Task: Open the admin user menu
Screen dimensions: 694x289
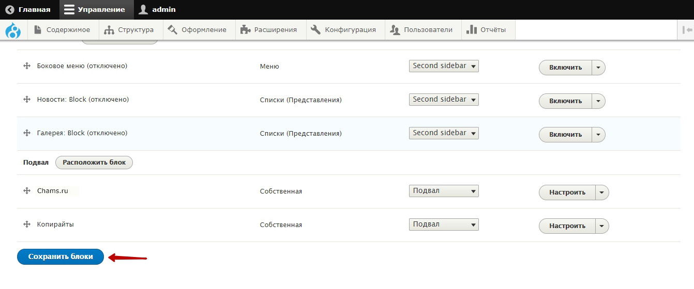Action: click(x=157, y=9)
